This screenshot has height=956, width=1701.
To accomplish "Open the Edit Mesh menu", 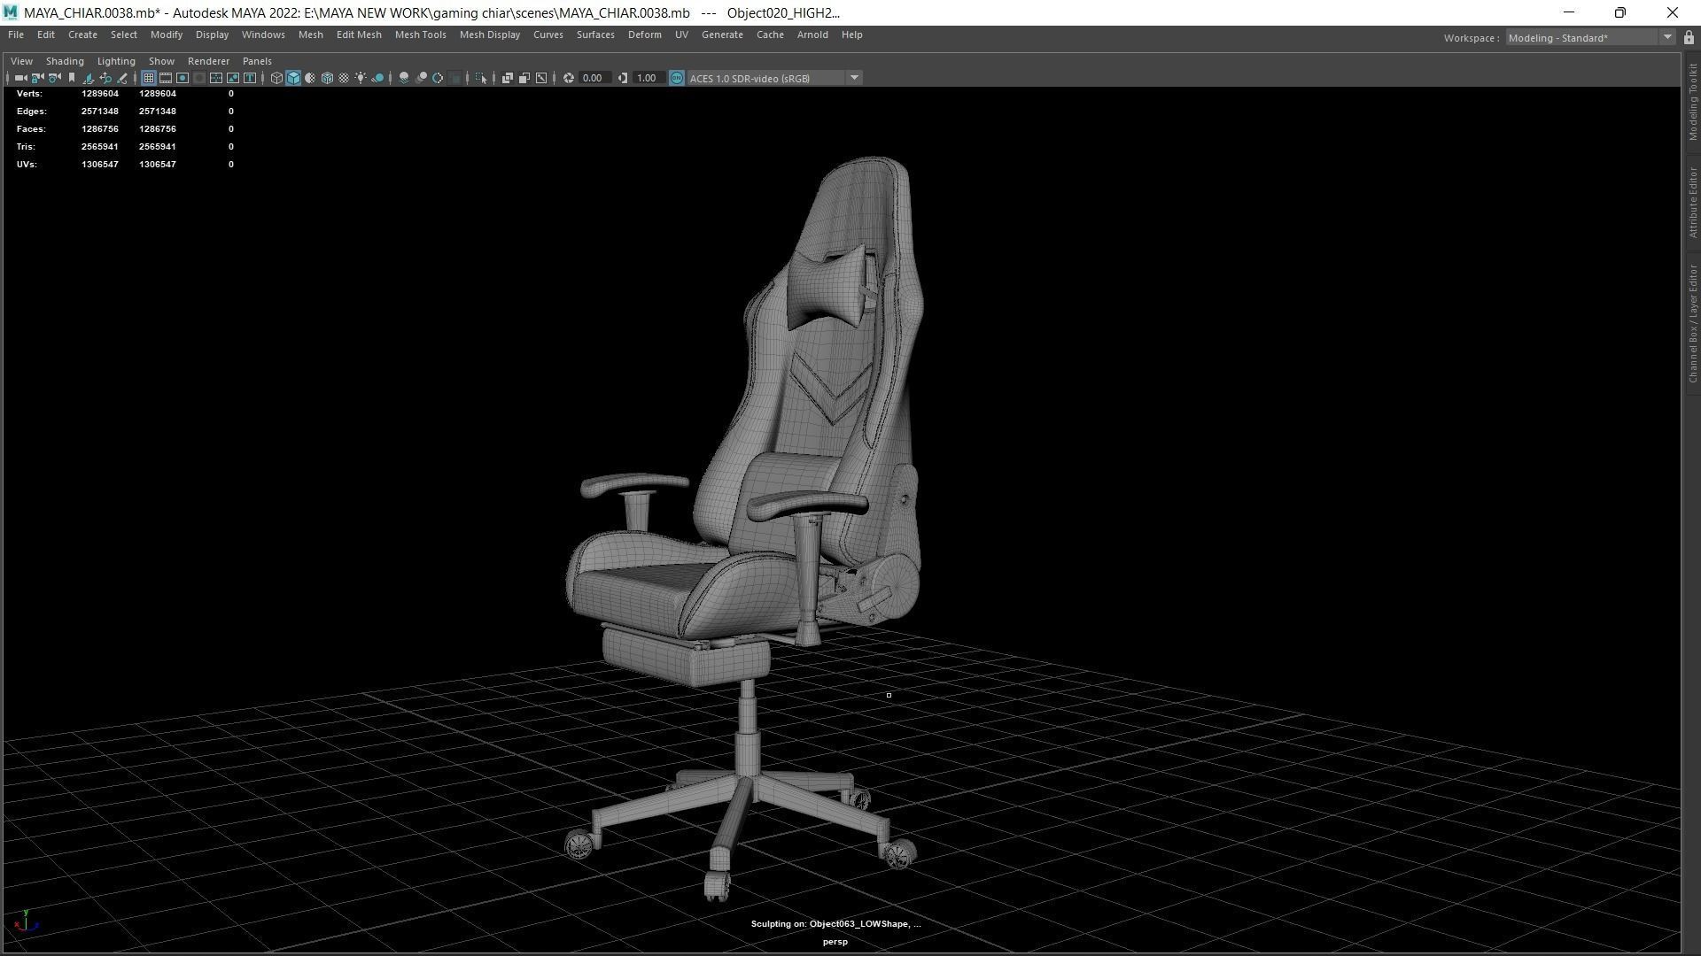I will point(359,35).
